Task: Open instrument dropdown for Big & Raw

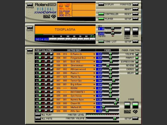Action: pos(94,84)
